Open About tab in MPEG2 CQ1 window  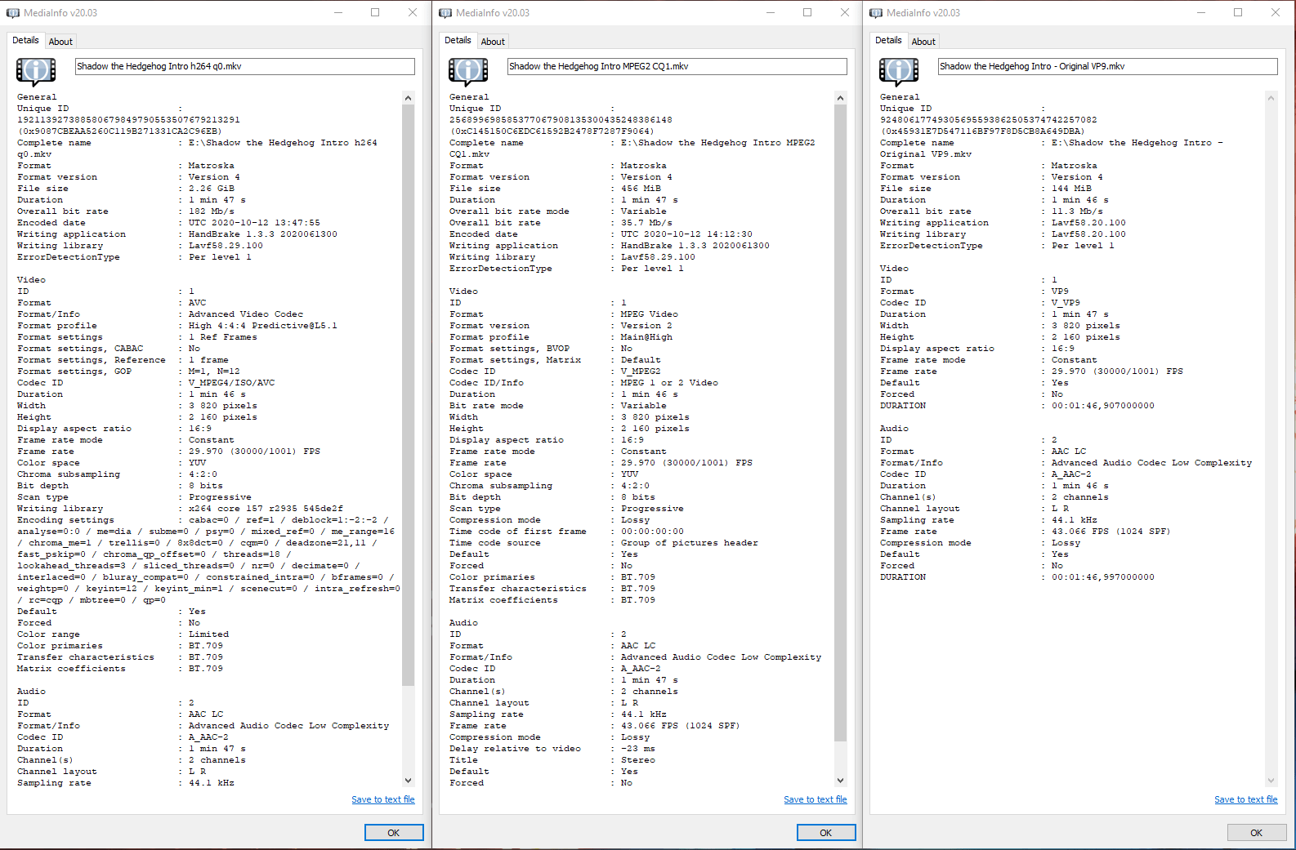tap(493, 42)
